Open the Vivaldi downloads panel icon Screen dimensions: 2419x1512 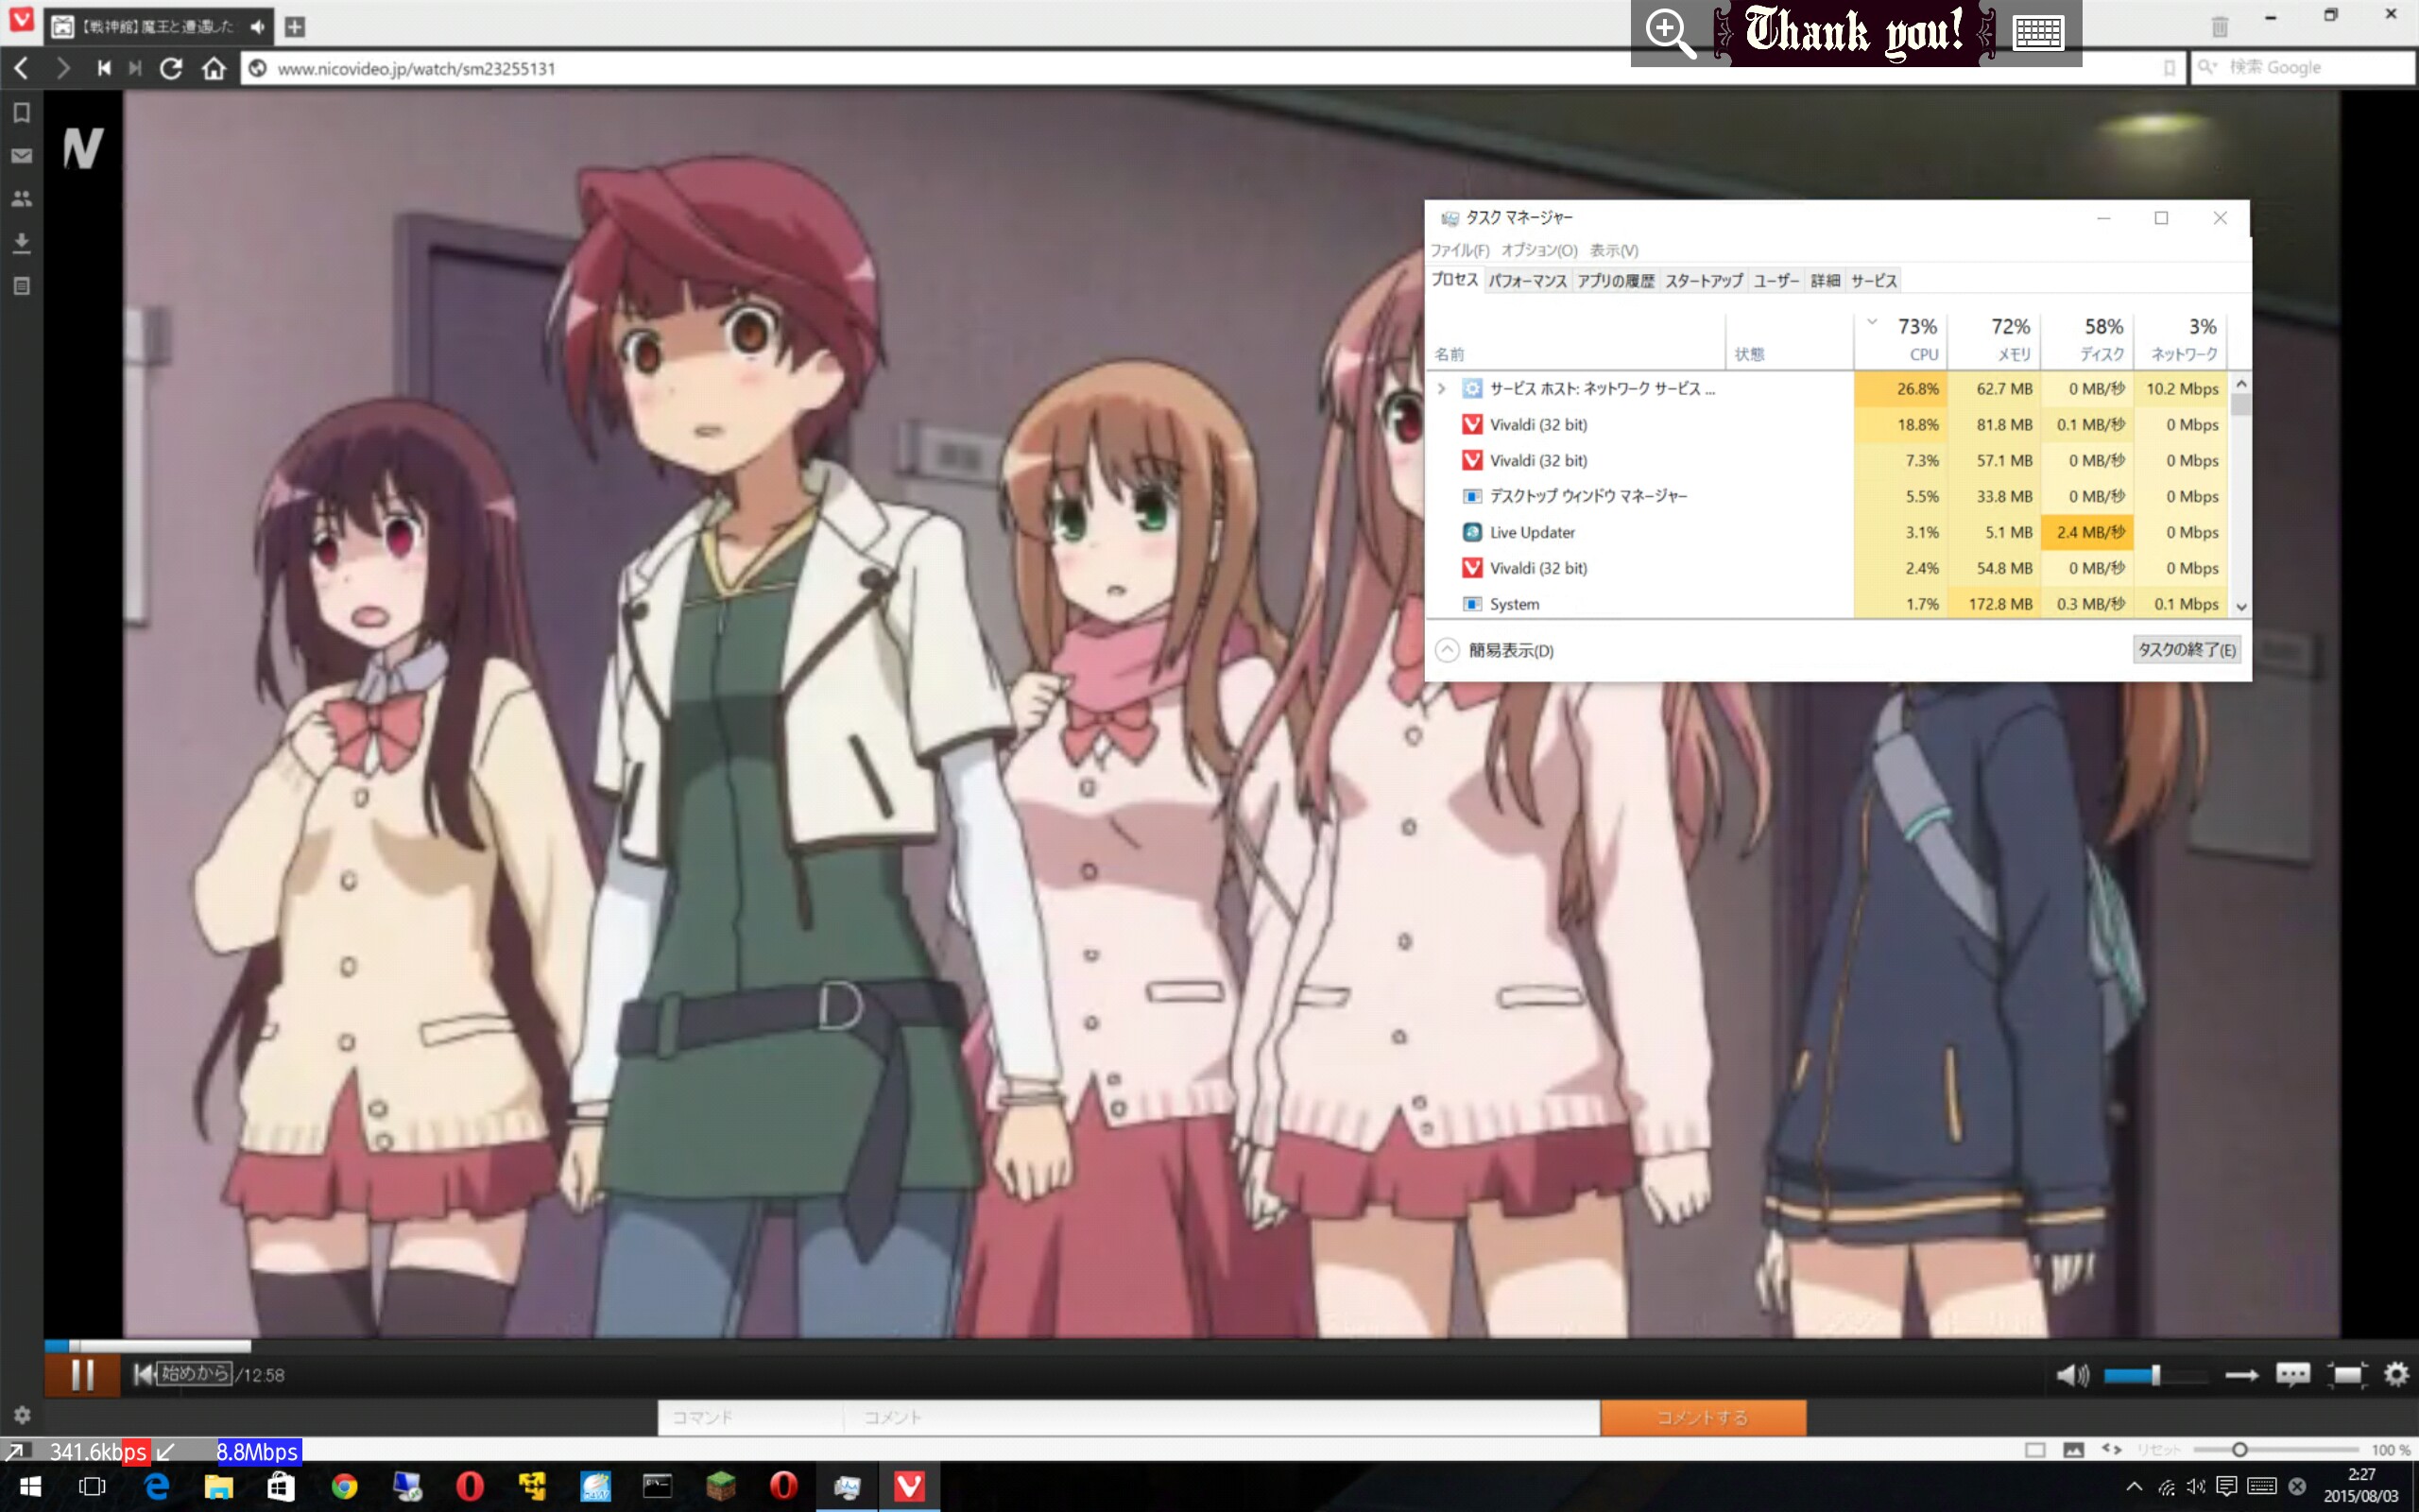(21, 242)
